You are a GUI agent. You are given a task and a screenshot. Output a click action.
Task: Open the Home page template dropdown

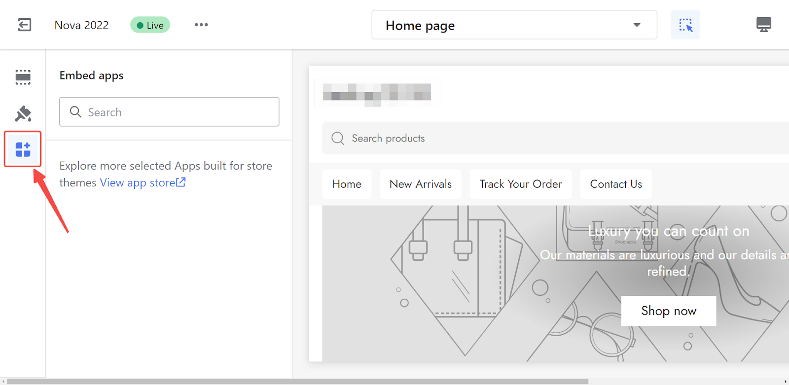(x=514, y=25)
